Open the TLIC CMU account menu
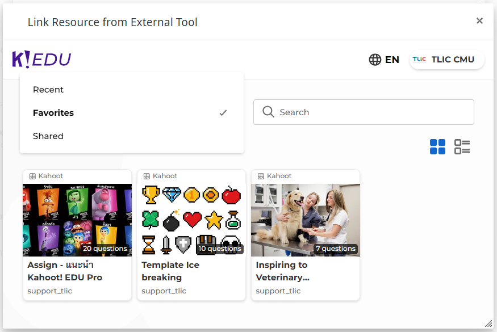Viewport: 497px width, 332px height. click(447, 60)
